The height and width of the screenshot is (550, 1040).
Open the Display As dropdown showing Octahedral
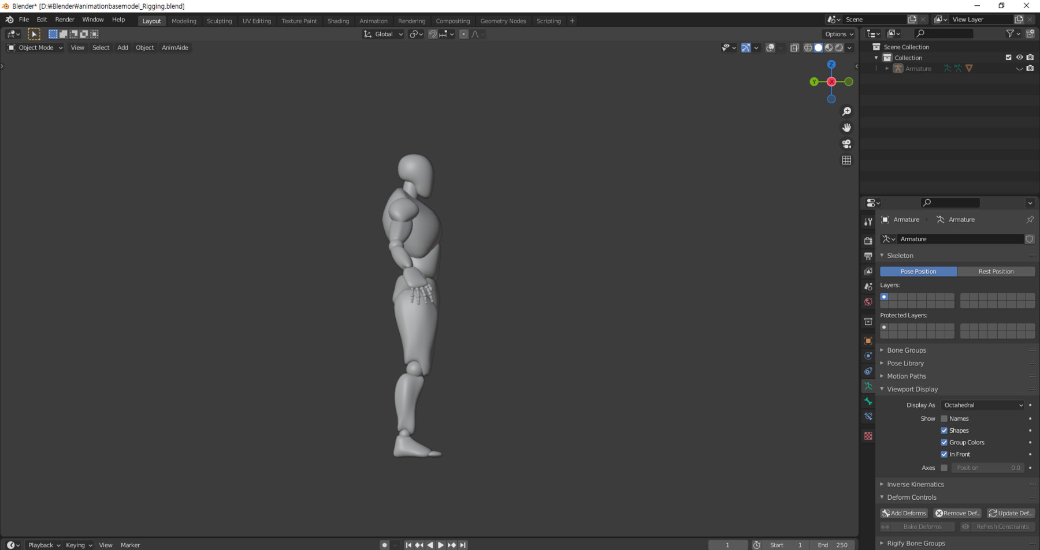[x=982, y=405]
